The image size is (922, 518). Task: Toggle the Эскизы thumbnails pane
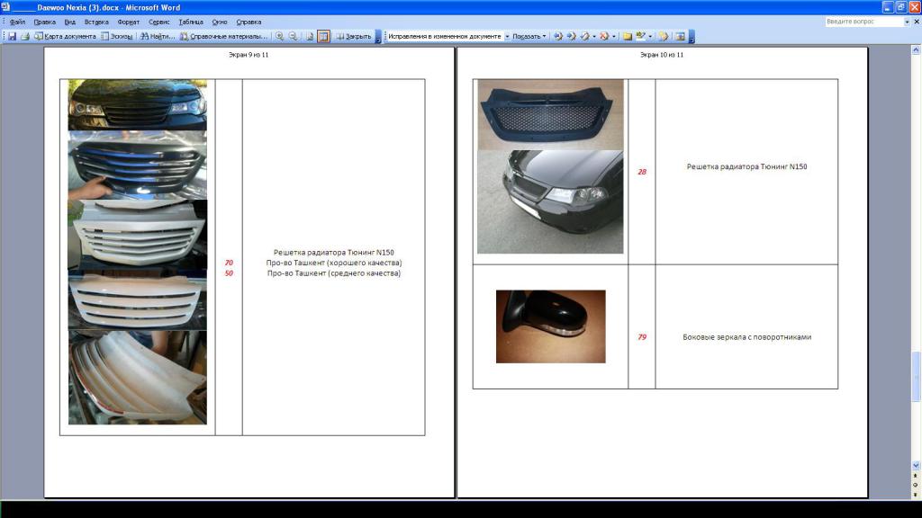pos(116,37)
